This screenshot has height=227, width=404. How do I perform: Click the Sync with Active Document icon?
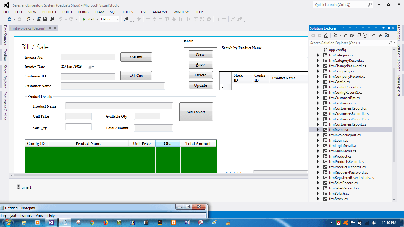point(345,35)
